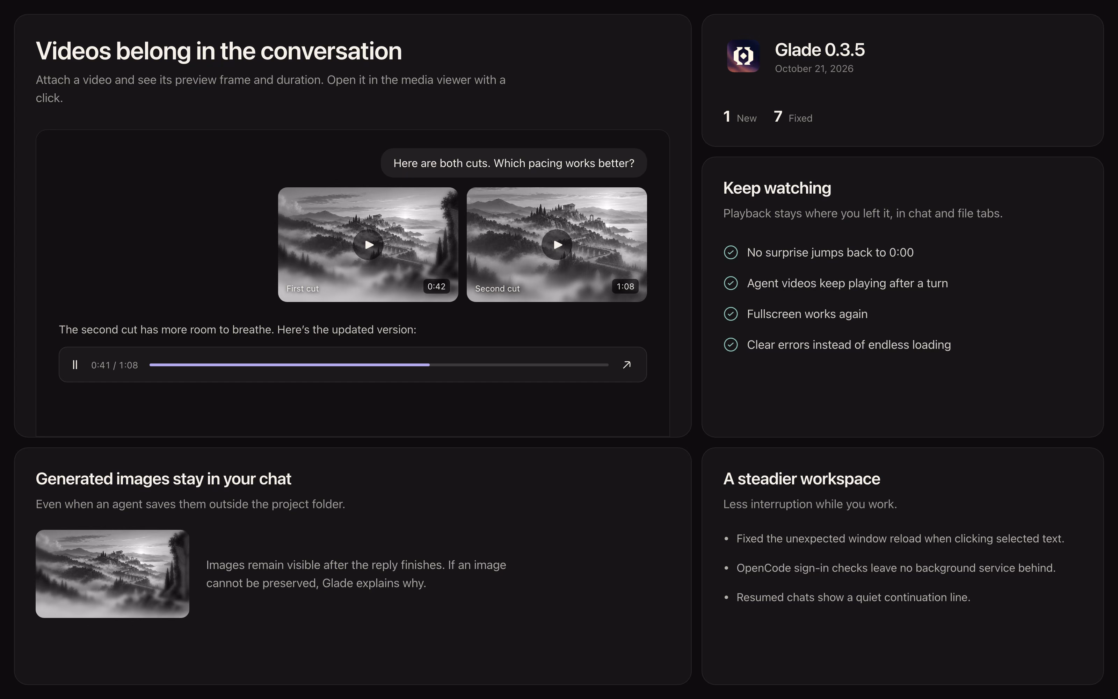1118x699 pixels.
Task: Click Less interruption while you work subtitle
Action: [810, 504]
